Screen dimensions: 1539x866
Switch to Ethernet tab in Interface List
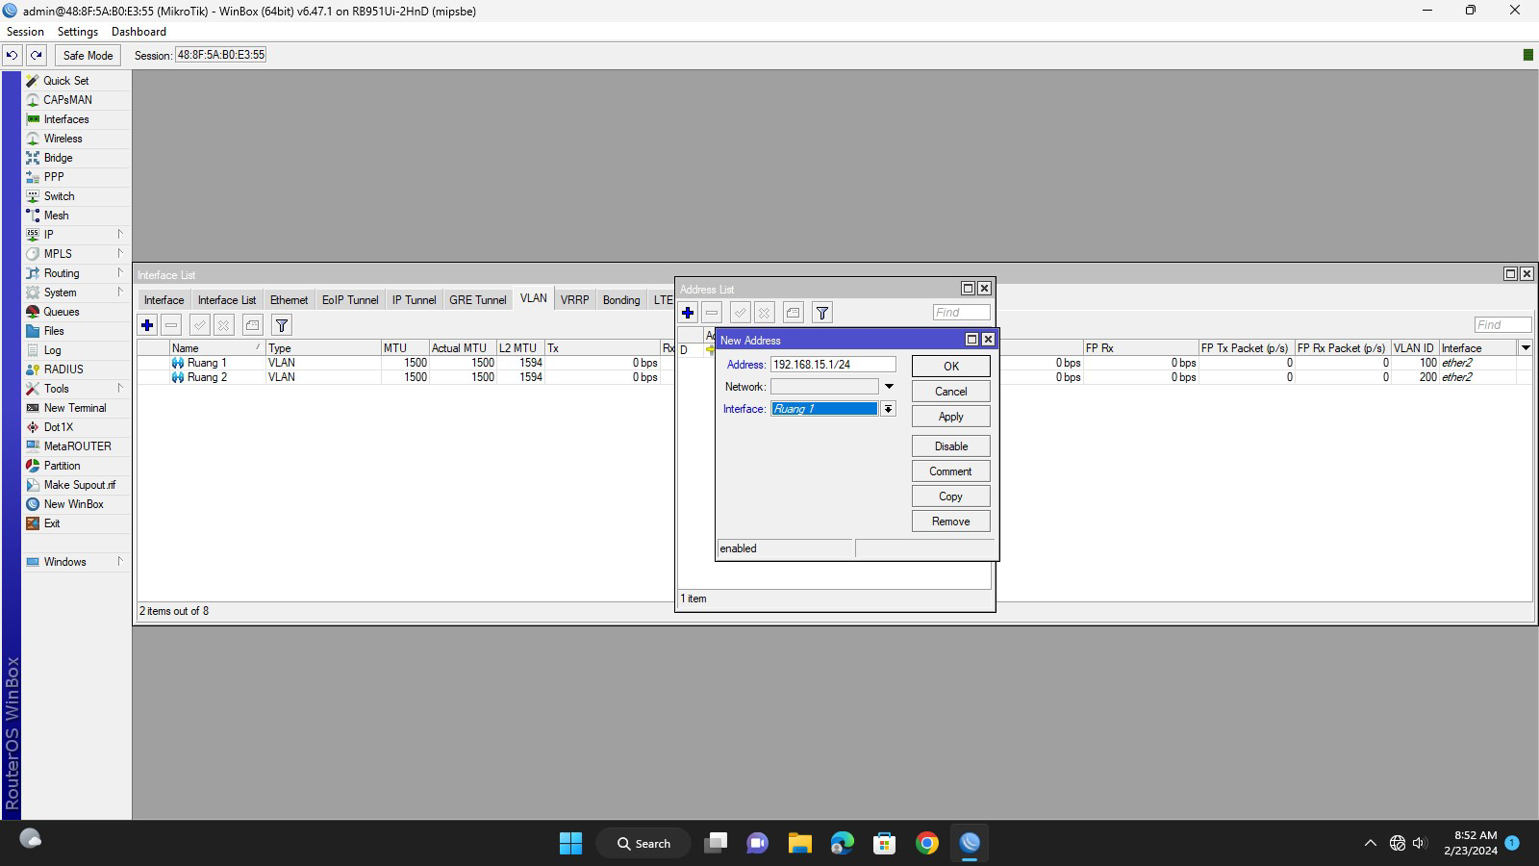click(289, 300)
